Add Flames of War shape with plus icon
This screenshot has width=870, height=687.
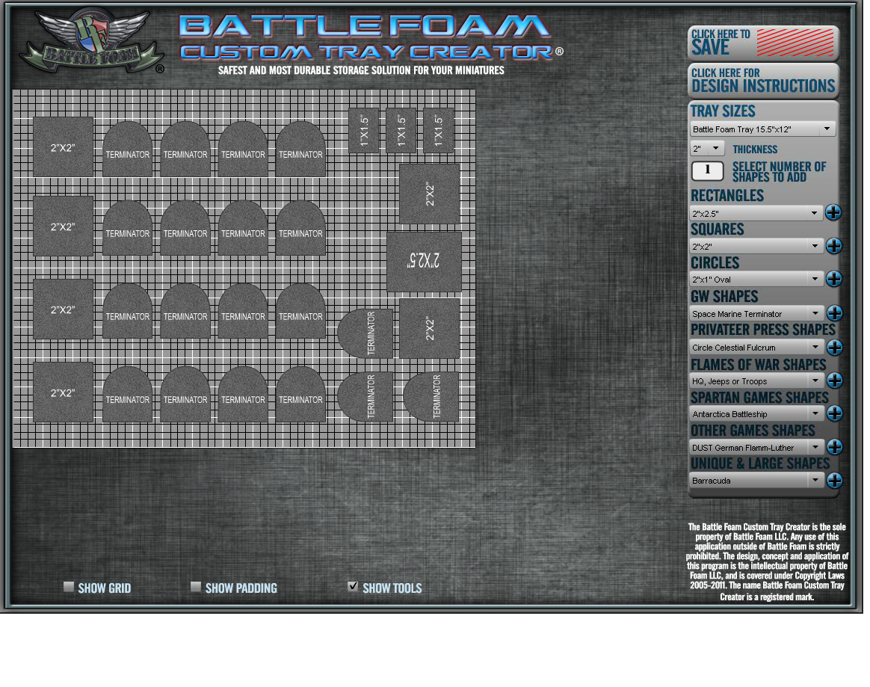point(834,381)
